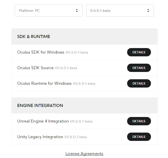The width and height of the screenshot is (168, 158).
Task: Open details for Oculus SDK for Windows
Action: 139,52
